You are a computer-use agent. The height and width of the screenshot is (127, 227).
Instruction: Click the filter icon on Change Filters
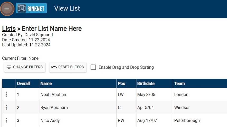9,67
